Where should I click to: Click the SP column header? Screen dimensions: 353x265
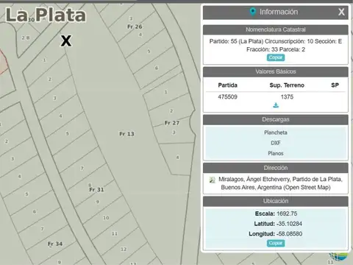335,85
